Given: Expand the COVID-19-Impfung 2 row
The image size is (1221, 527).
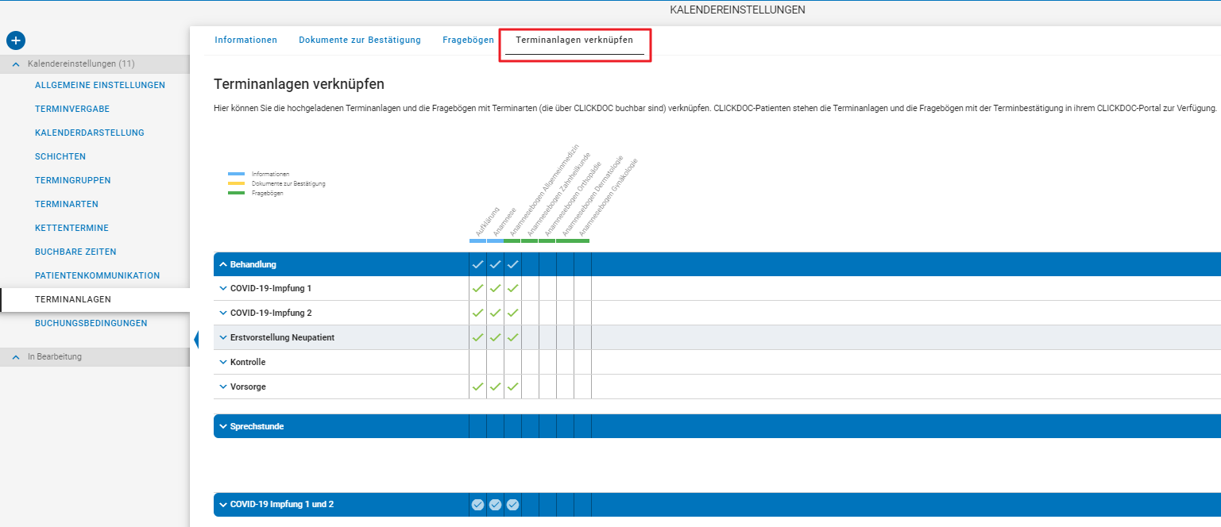Looking at the screenshot, I should (x=223, y=313).
